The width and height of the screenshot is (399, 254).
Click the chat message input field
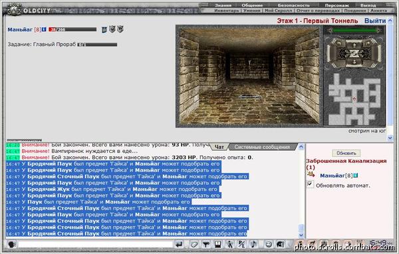click(x=95, y=245)
